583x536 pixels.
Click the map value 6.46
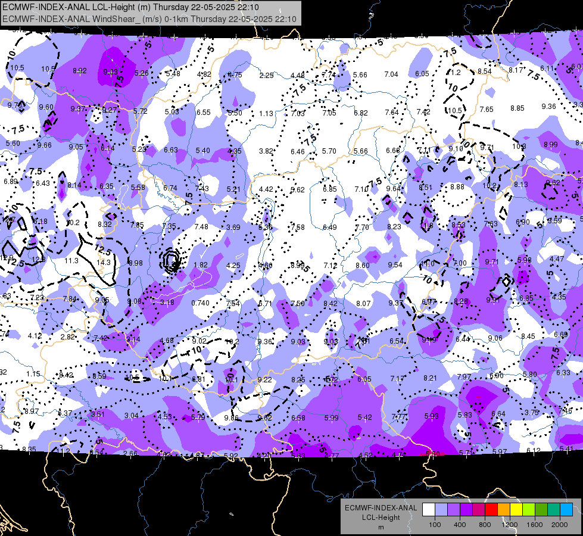pyautogui.click(x=298, y=151)
